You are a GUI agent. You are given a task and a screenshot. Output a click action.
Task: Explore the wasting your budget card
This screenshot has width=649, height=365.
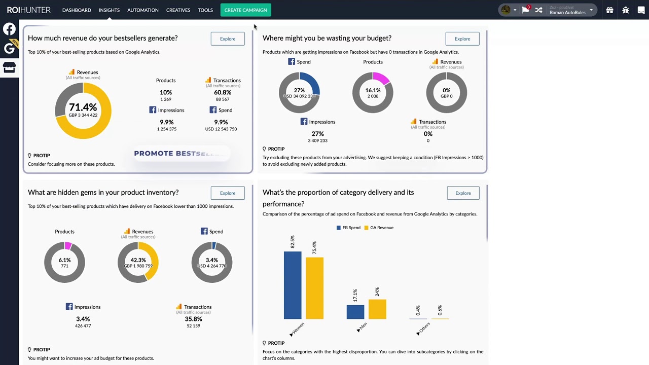click(462, 39)
